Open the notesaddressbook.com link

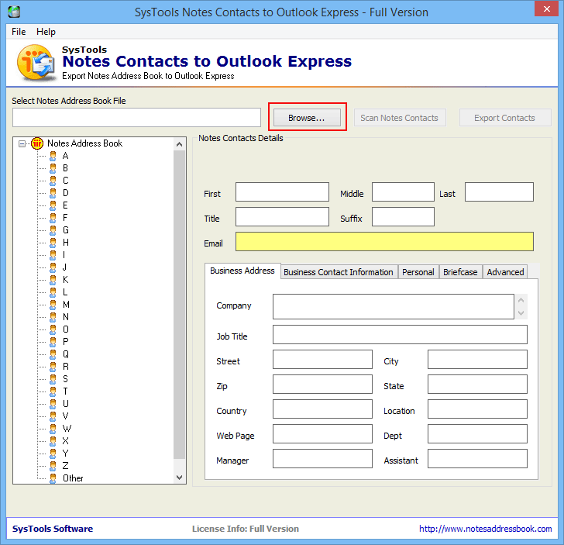[x=485, y=529]
